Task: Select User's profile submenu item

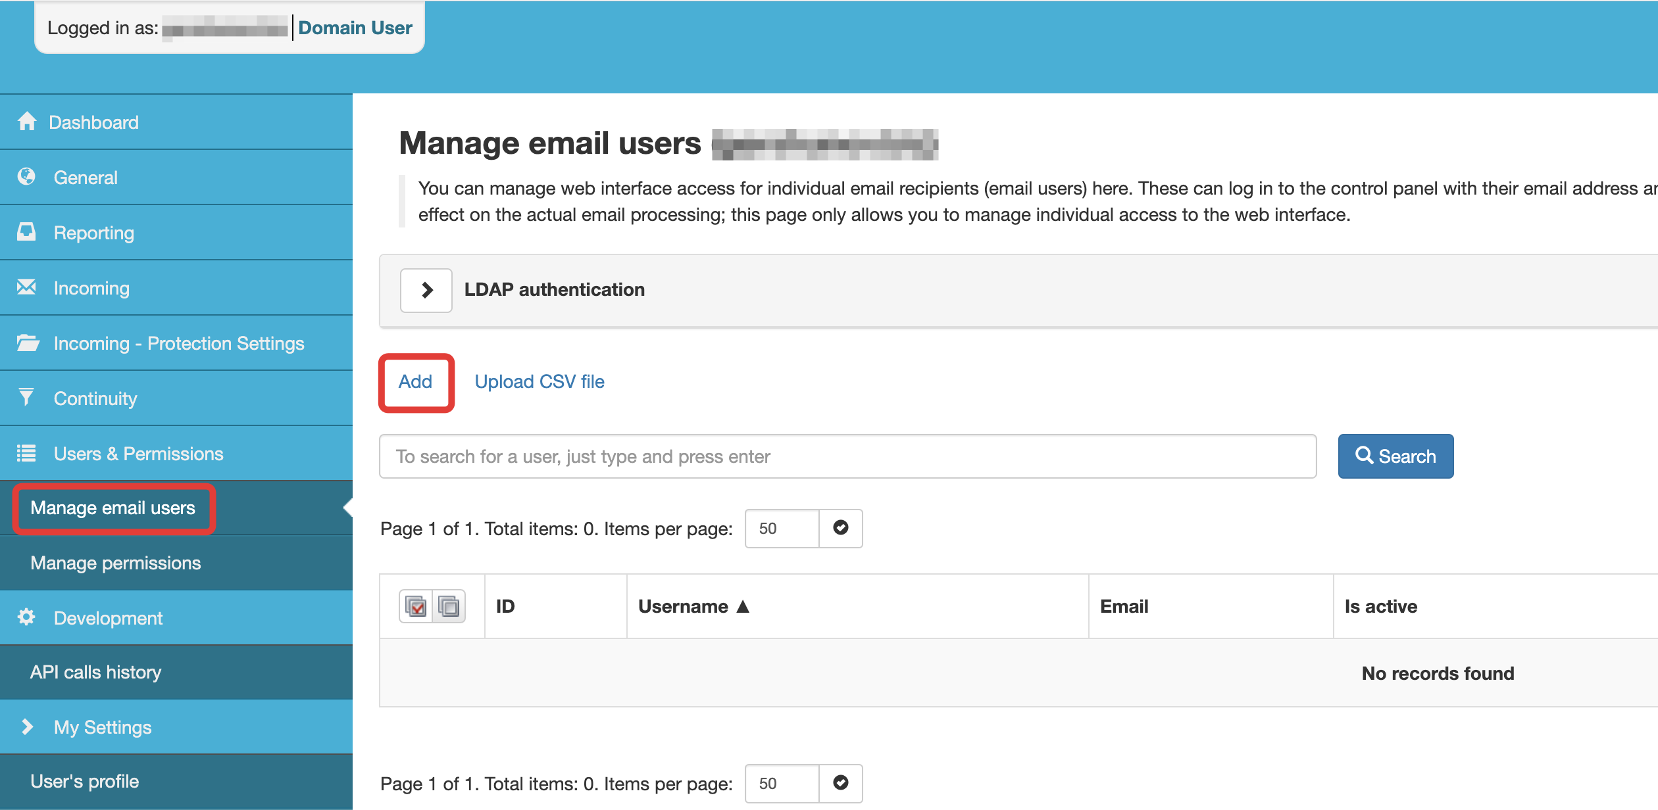Action: point(176,781)
